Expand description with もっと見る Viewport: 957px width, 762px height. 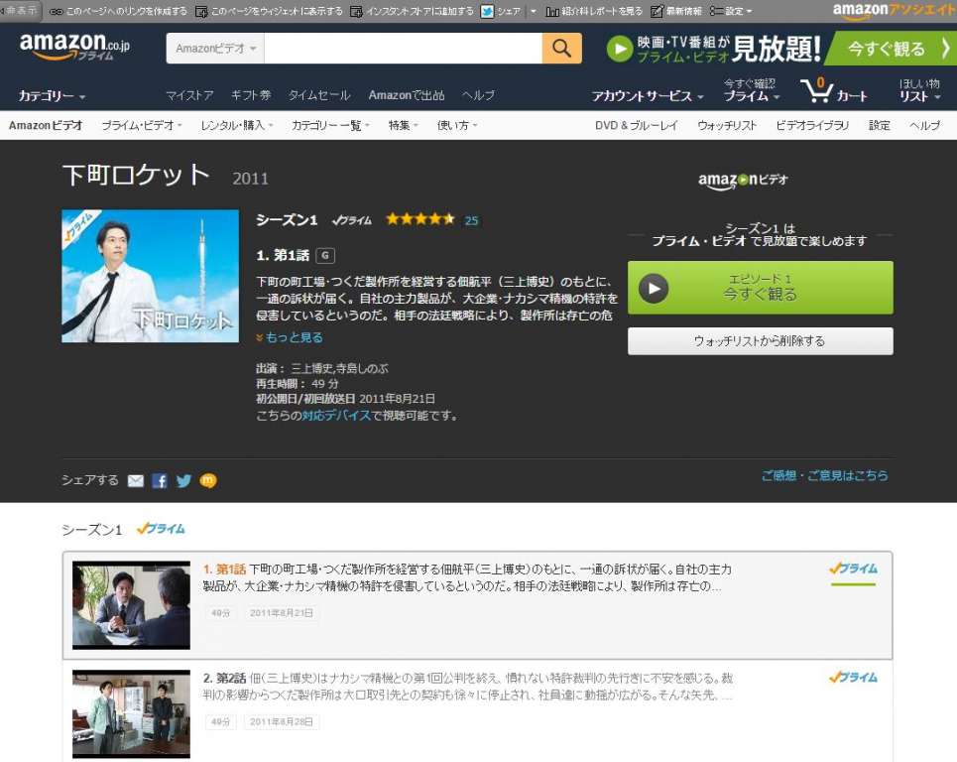[x=290, y=337]
